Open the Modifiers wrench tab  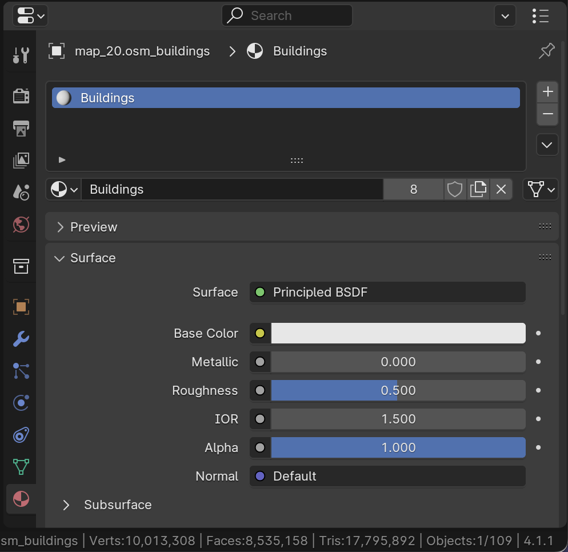pos(21,339)
